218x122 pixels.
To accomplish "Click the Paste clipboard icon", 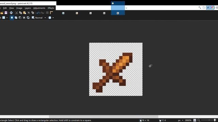I will tap(25, 13).
